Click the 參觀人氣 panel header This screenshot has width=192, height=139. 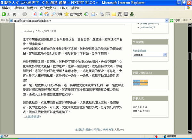click(x=150, y=98)
